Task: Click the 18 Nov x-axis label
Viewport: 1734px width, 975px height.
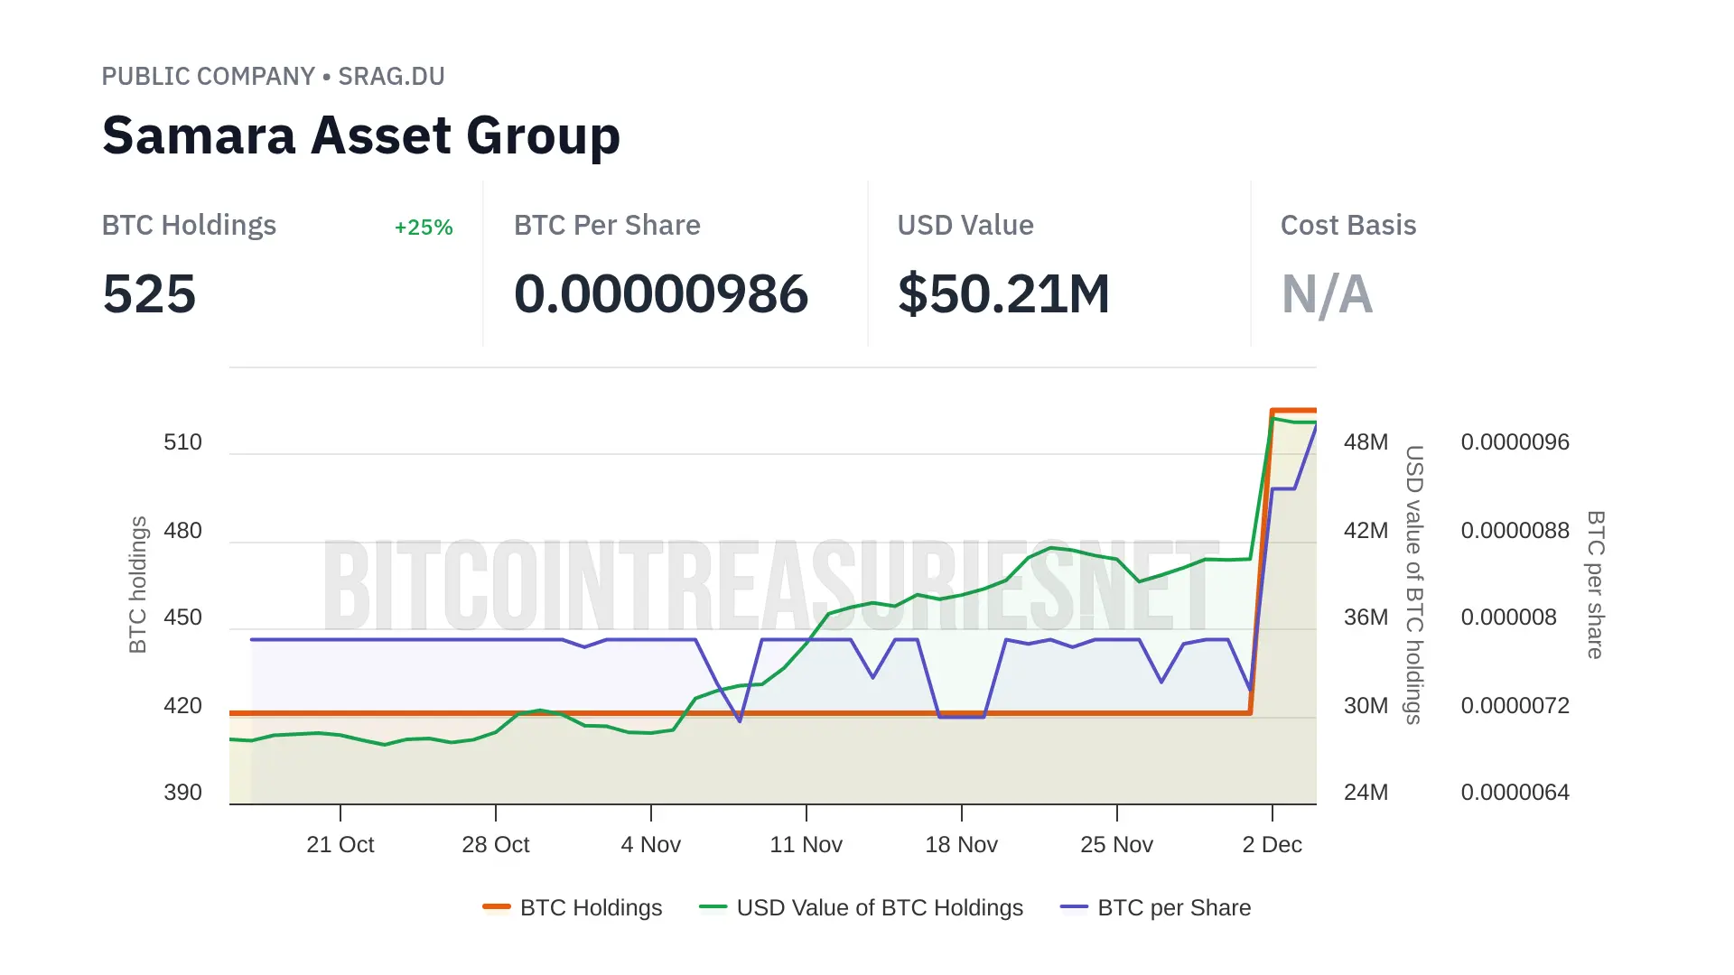Action: pos(961,844)
